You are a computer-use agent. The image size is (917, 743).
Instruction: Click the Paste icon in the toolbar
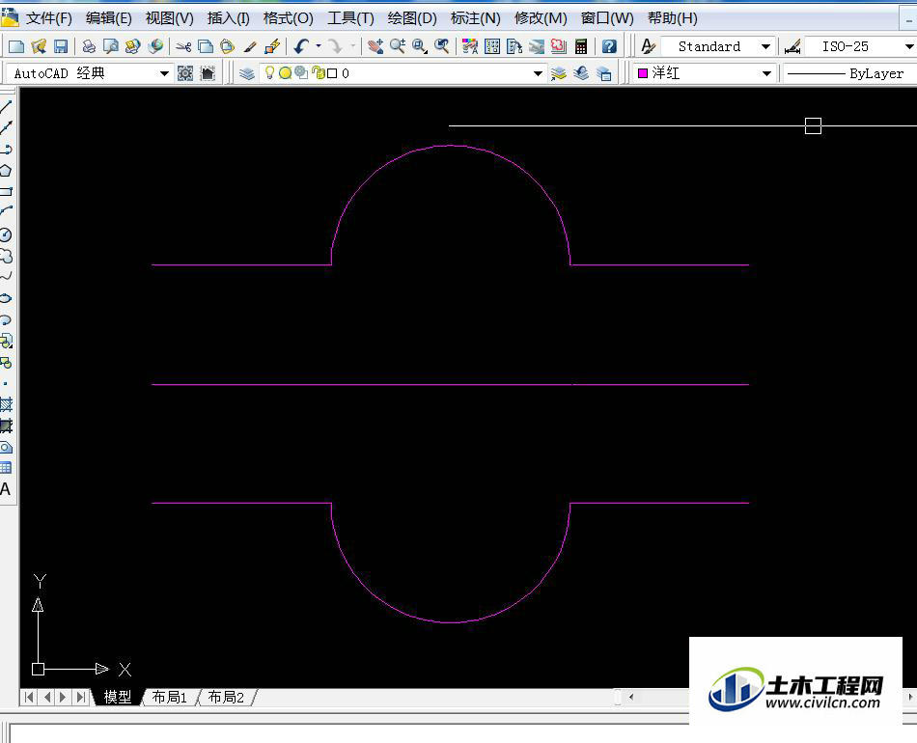[228, 46]
